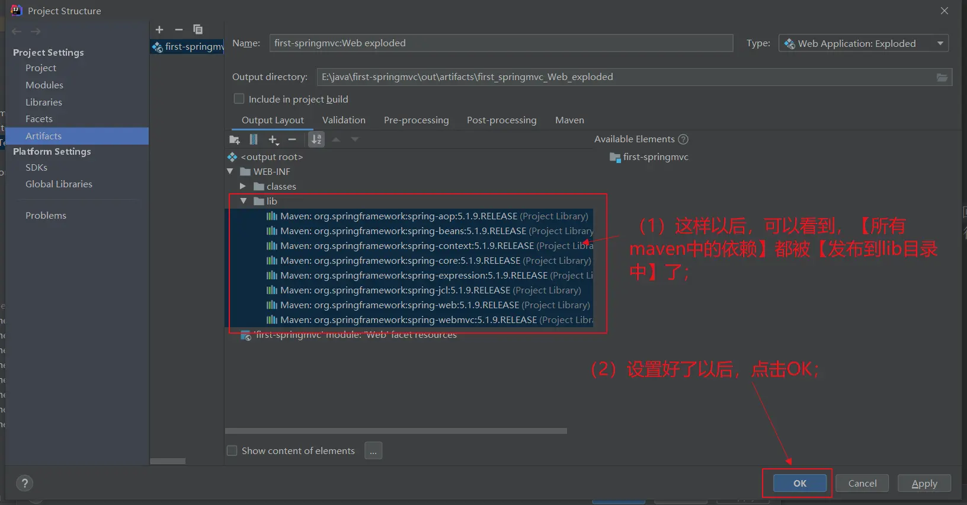
Task: Remove element from output layout
Action: tap(292, 139)
